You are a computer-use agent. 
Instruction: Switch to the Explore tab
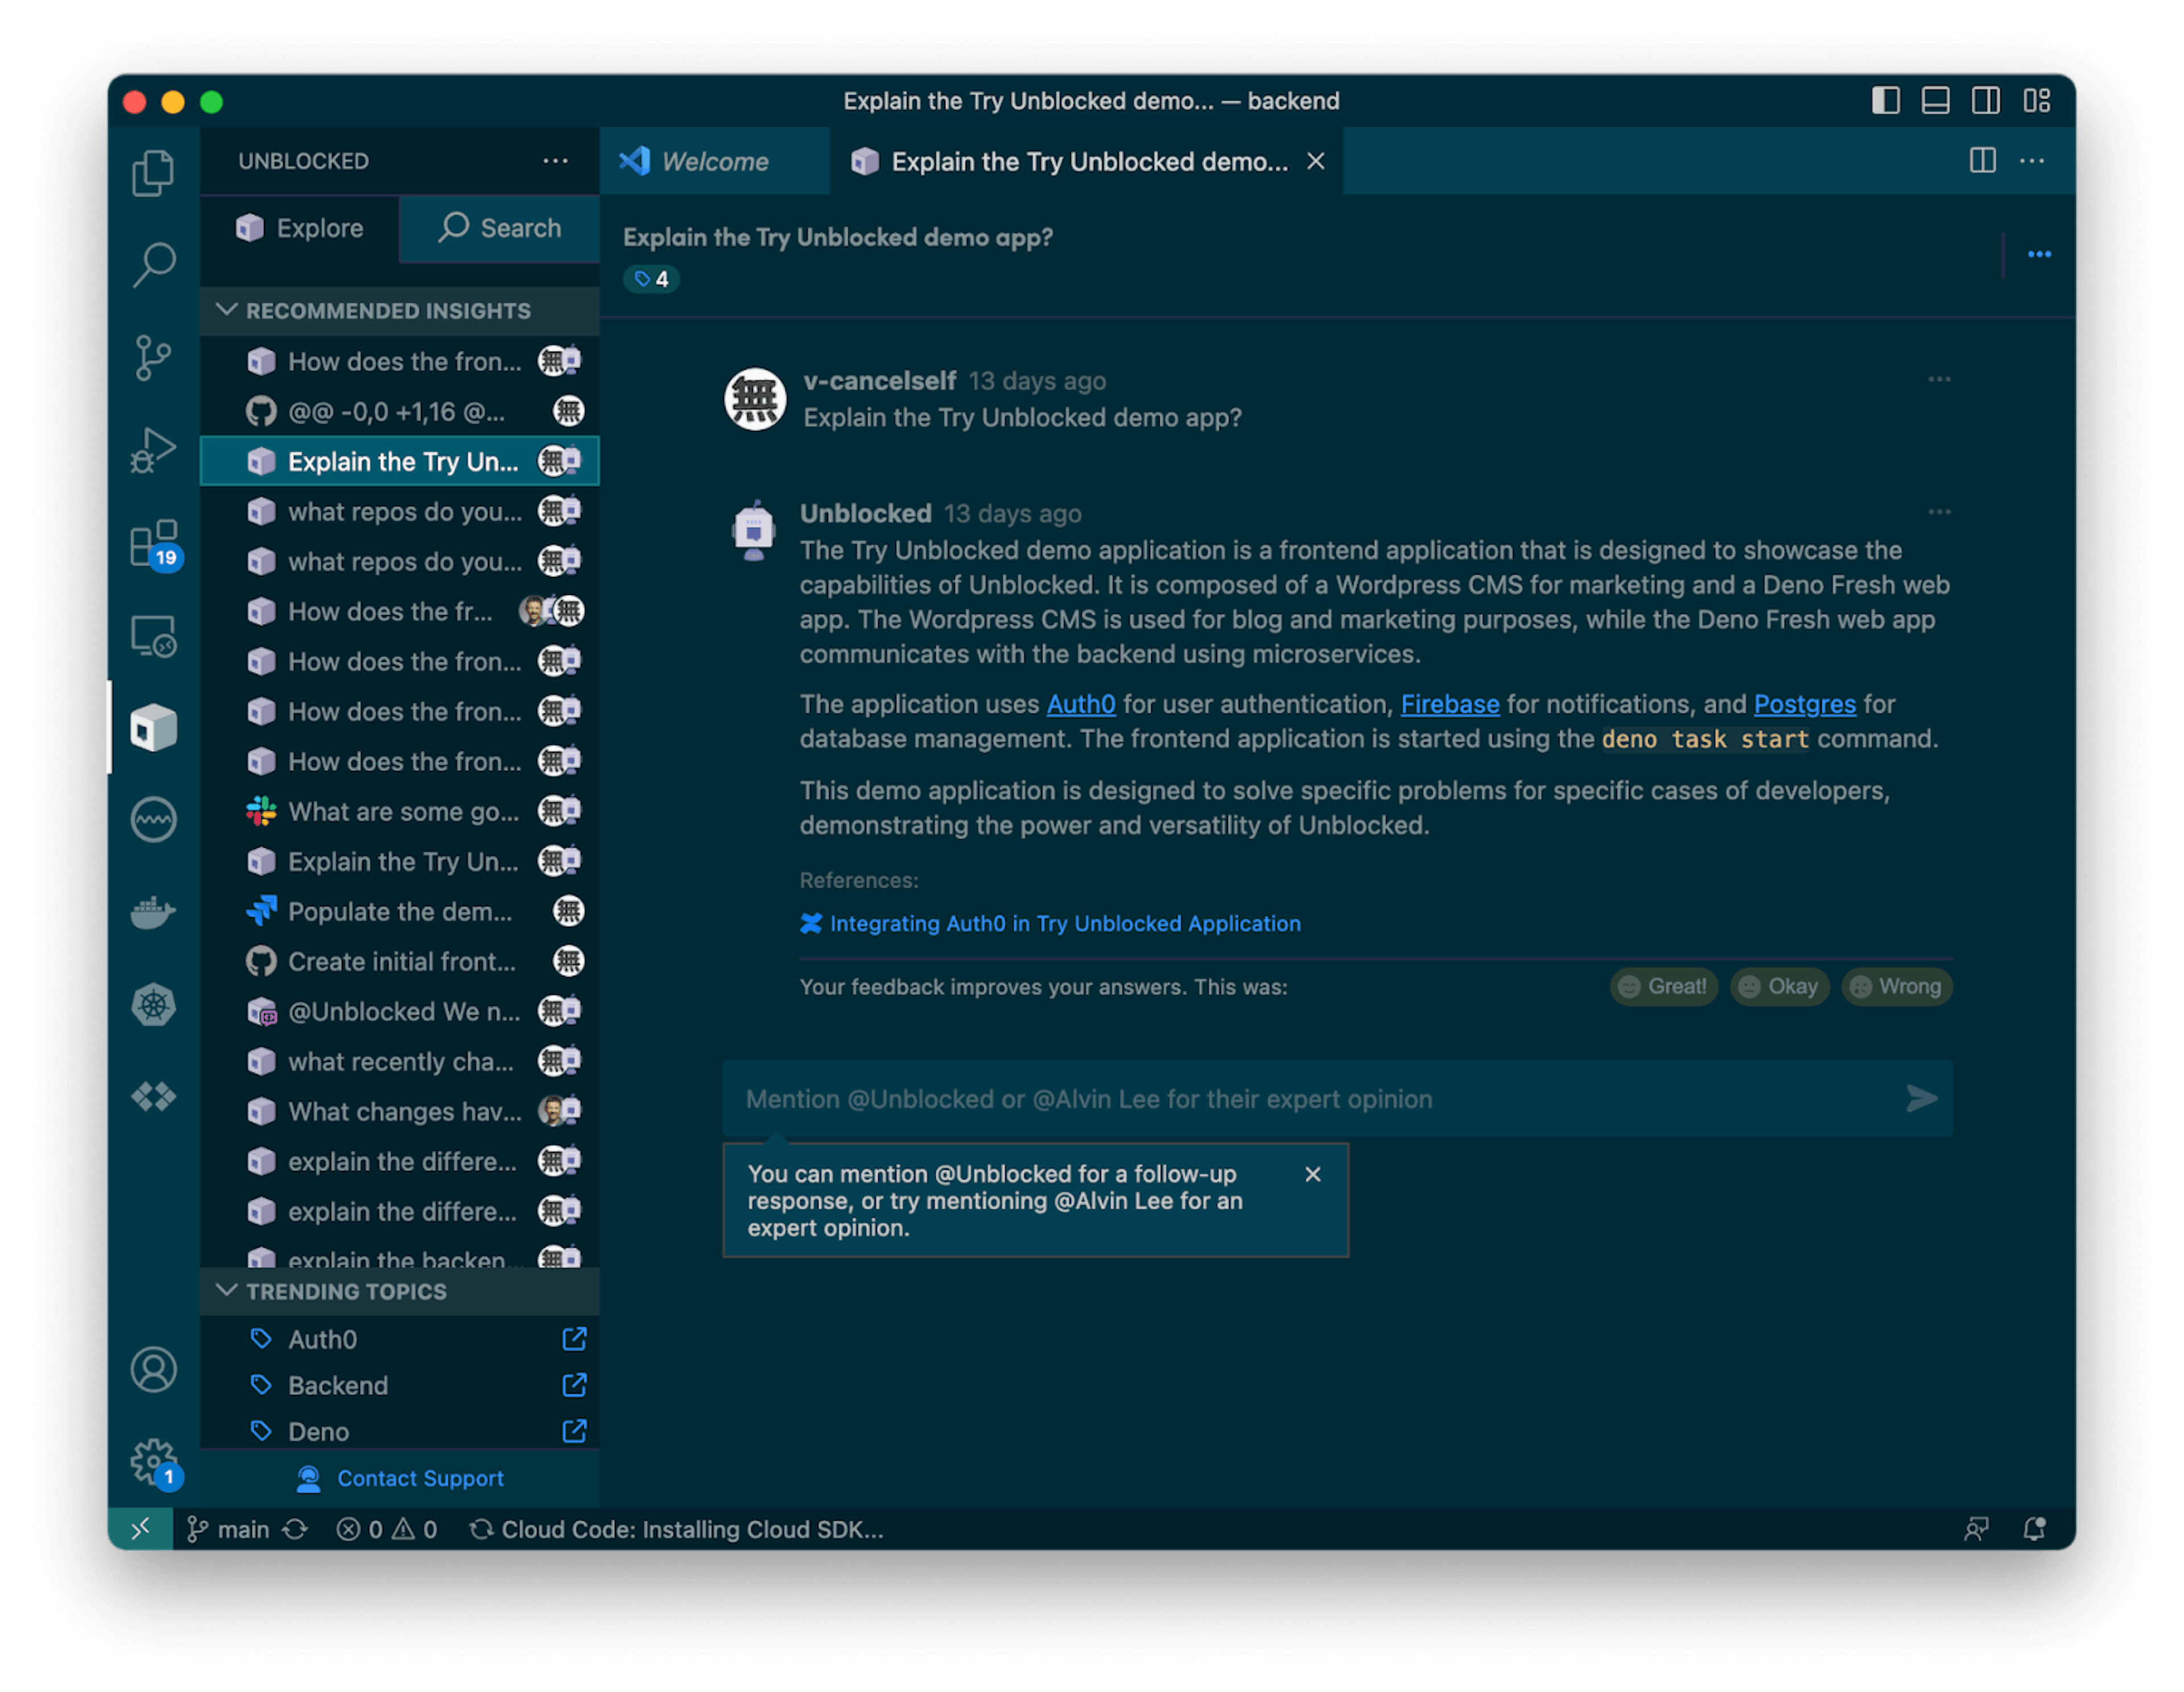tap(299, 228)
